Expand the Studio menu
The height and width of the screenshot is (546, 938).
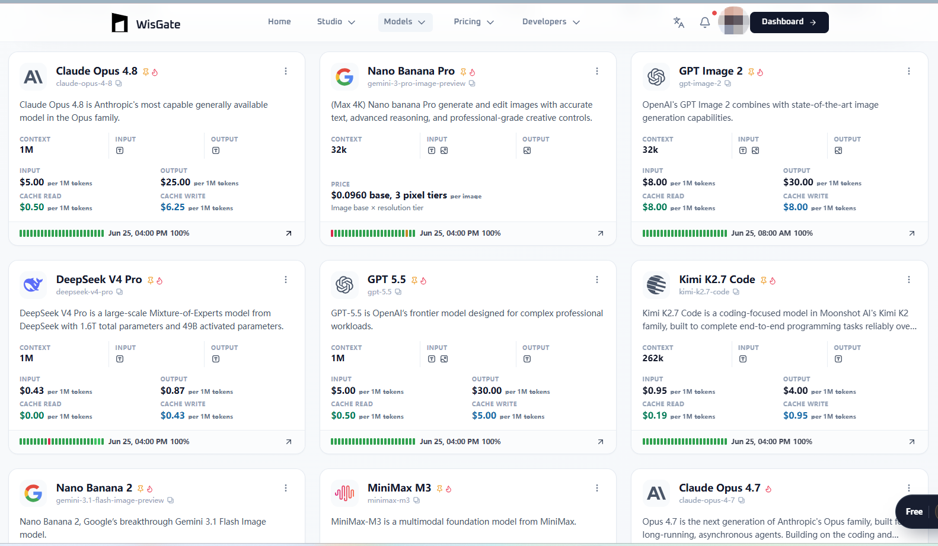point(336,22)
